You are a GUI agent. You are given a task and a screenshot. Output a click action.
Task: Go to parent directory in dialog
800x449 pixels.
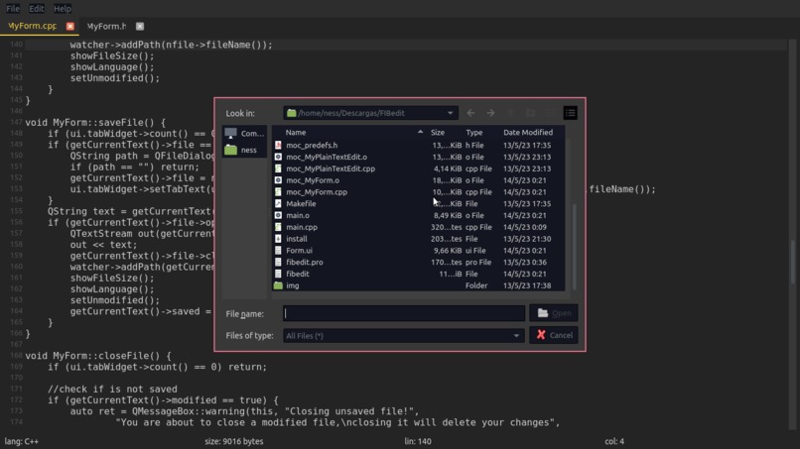click(510, 113)
